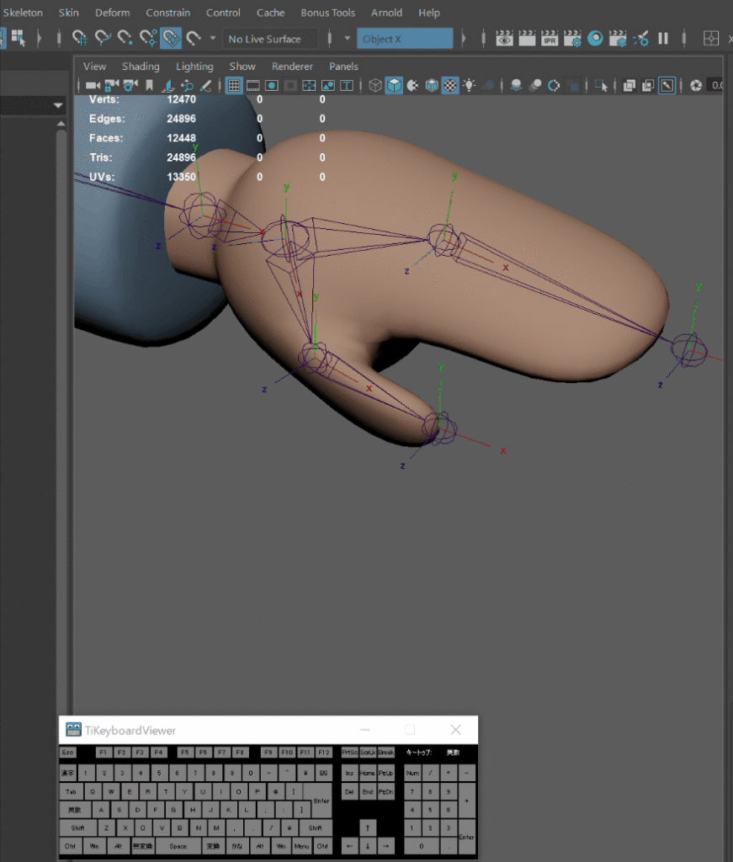The image size is (733, 862).
Task: Open the Render Setup editor icon
Action: tap(618, 38)
